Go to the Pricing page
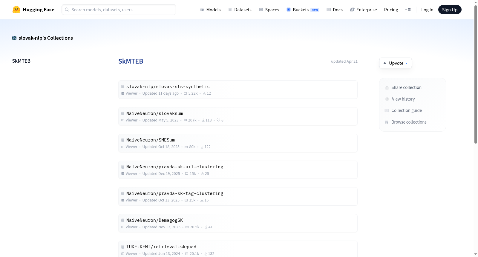The height and width of the screenshot is (257, 478). pos(391,10)
